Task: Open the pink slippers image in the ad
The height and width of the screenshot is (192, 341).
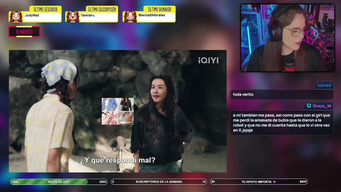Action: pos(109,118)
